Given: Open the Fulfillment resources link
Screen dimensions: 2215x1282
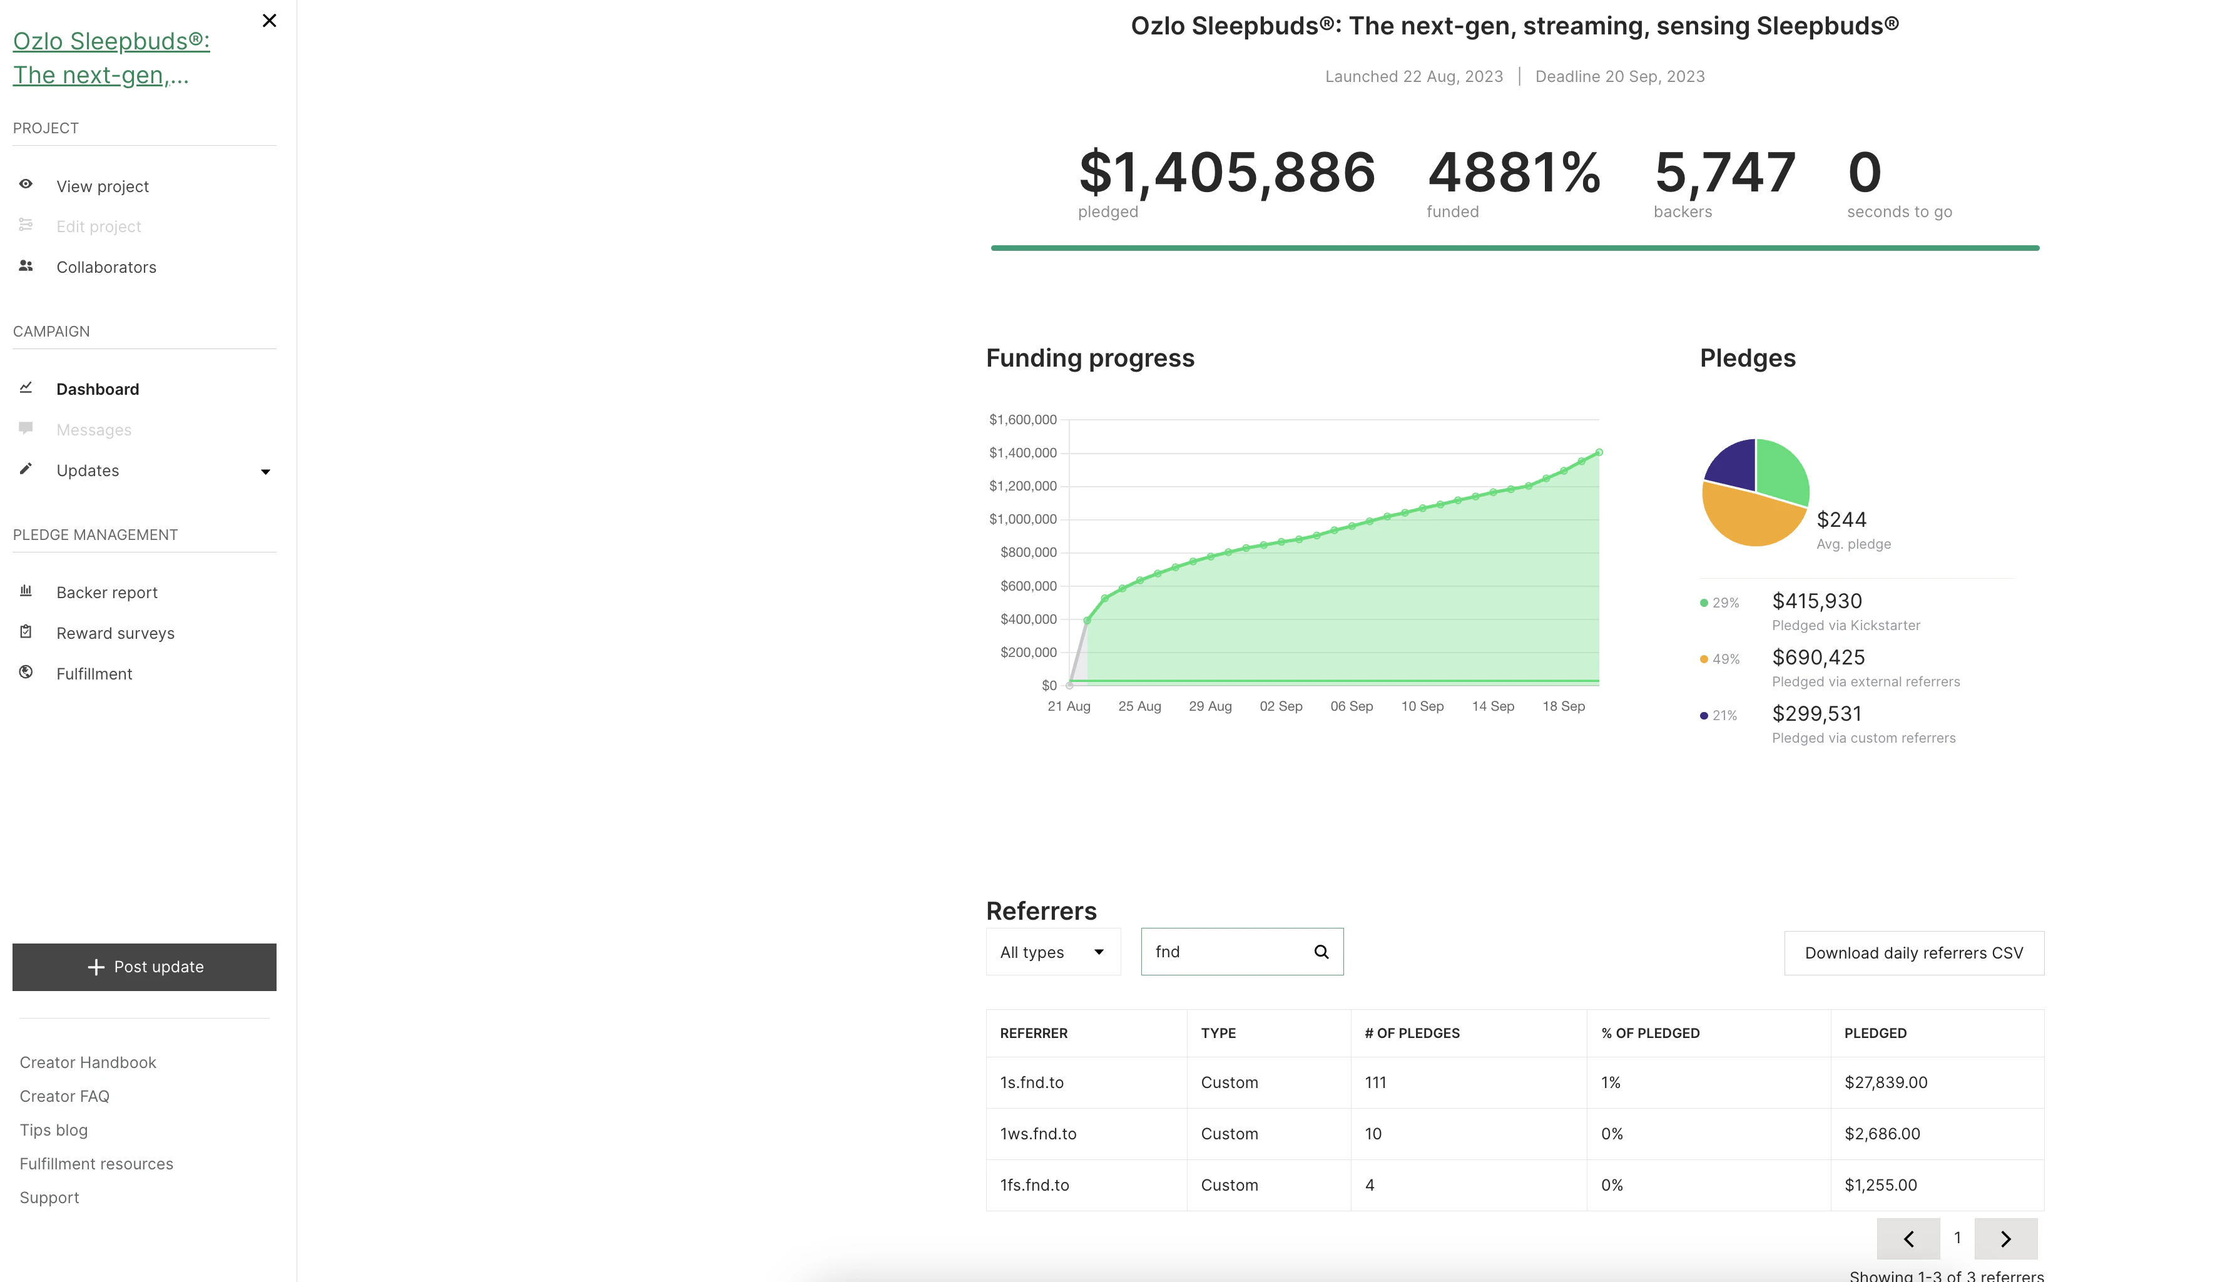Looking at the screenshot, I should point(97,1164).
